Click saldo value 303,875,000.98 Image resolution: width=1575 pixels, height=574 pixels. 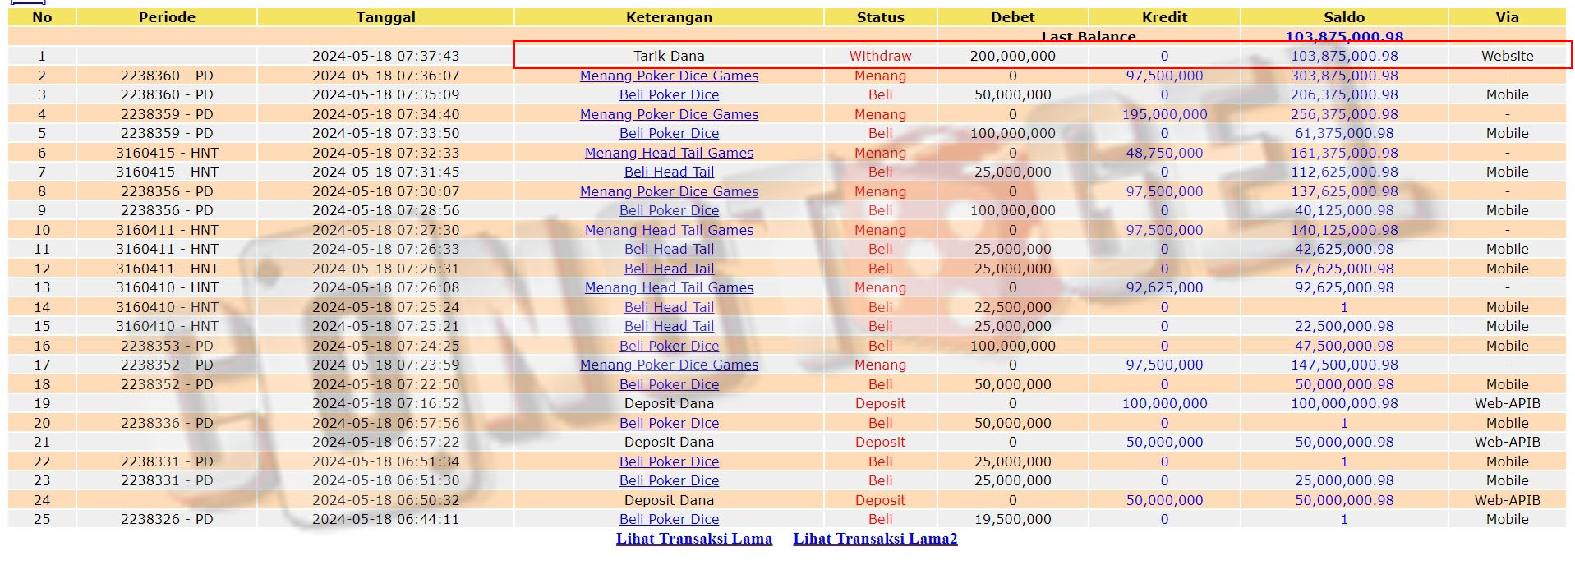point(1344,76)
